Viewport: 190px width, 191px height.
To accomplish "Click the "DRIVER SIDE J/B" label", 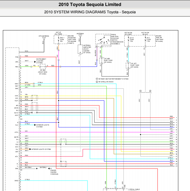I will click(159, 39).
